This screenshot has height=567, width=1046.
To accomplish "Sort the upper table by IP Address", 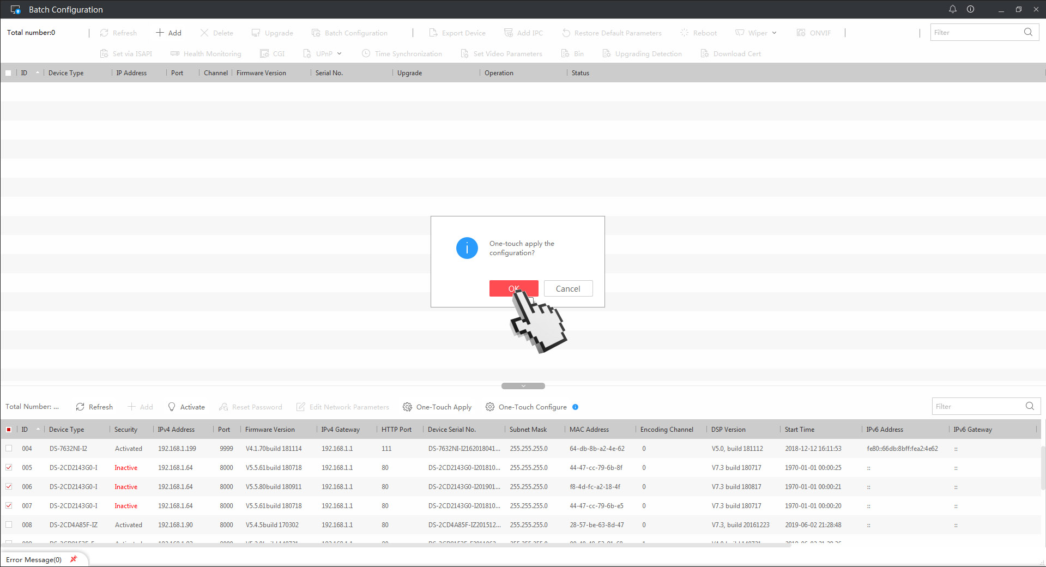I will 131,73.
